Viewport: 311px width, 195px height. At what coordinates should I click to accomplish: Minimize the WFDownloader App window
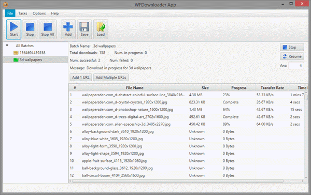[x=283, y=4]
